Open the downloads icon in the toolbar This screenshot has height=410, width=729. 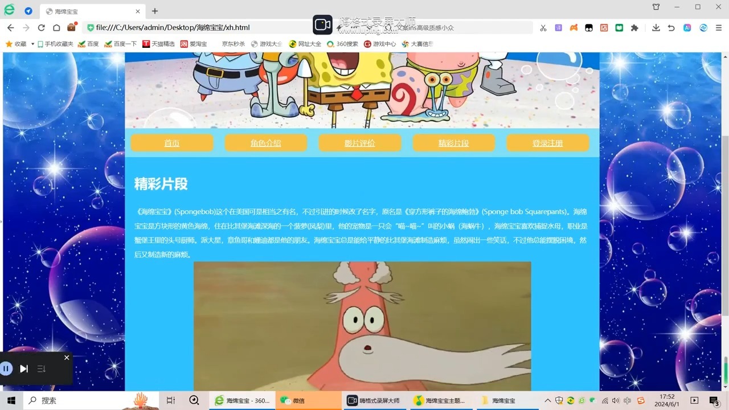pos(656,27)
